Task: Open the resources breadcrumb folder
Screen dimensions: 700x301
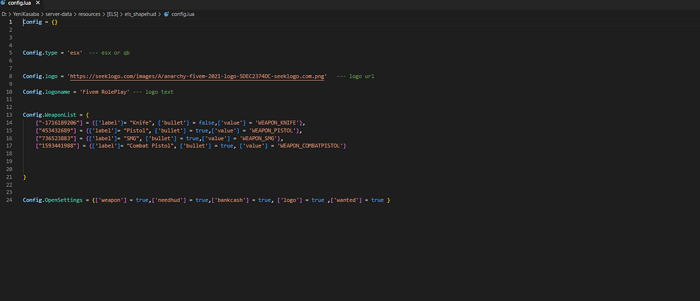Action: (x=89, y=14)
